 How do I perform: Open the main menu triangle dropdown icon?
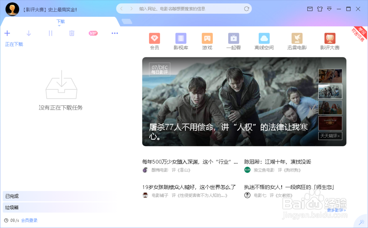point(329,9)
